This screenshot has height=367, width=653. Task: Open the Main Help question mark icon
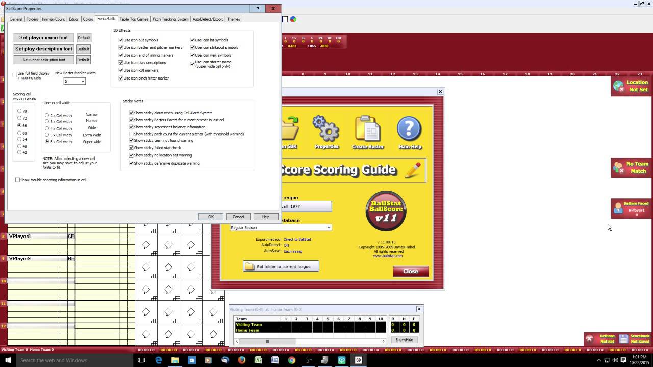(x=410, y=132)
